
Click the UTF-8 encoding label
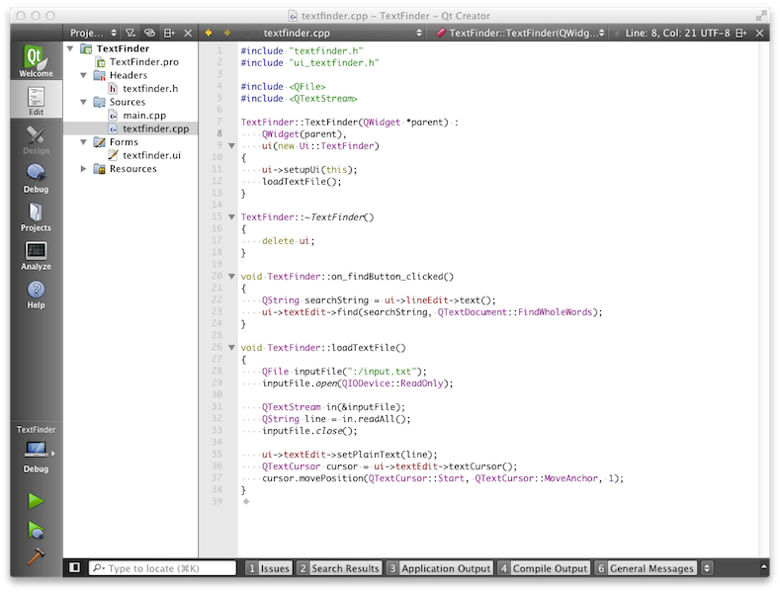716,33
